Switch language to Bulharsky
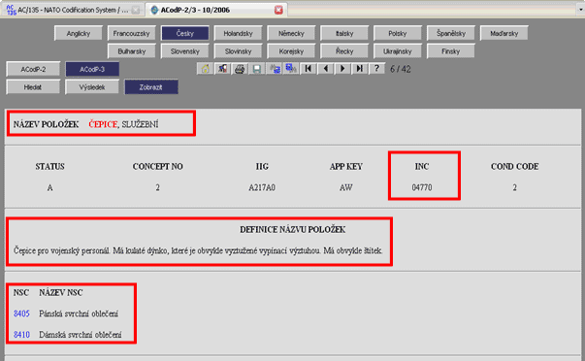The height and width of the screenshot is (361, 585). pos(131,51)
